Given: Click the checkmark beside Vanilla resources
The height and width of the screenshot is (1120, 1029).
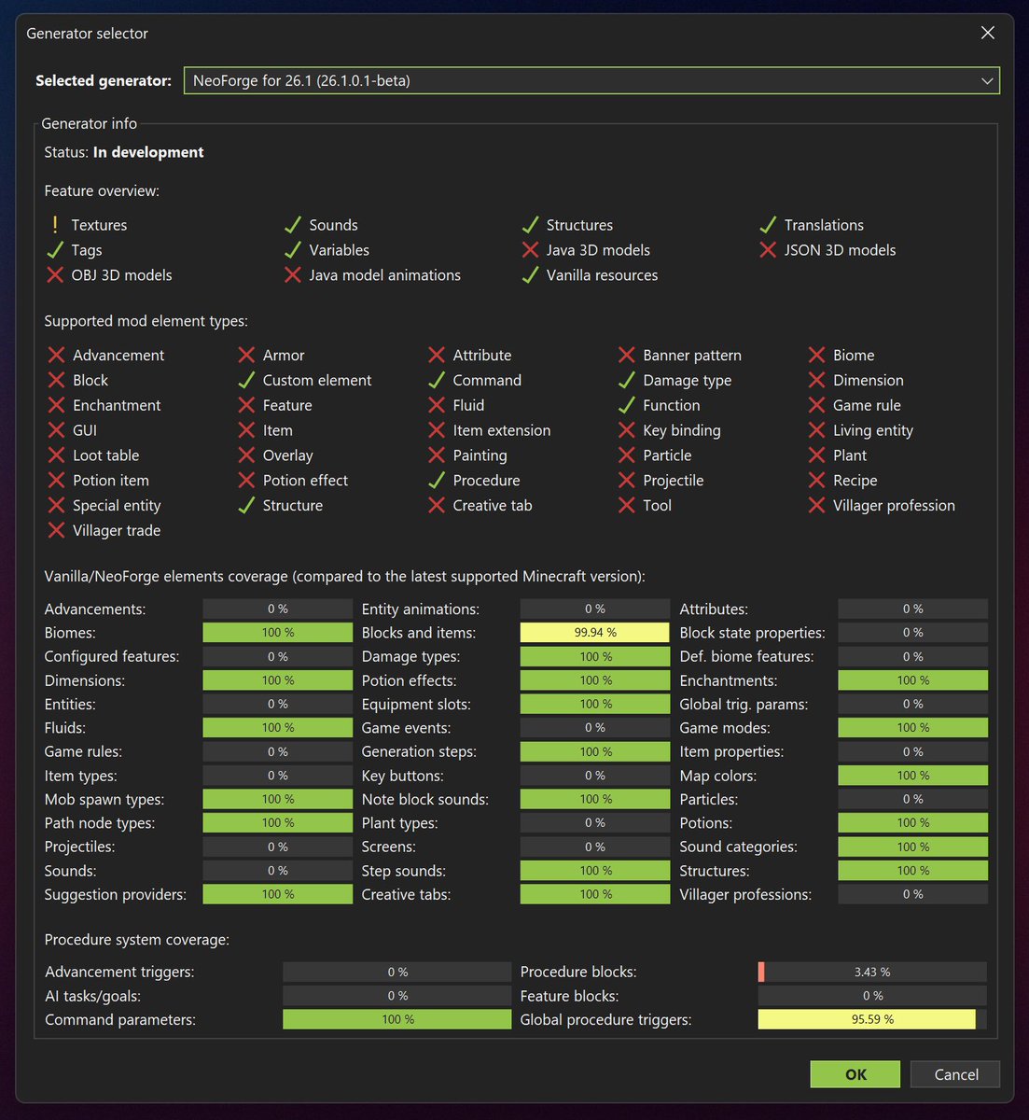Looking at the screenshot, I should click(530, 275).
